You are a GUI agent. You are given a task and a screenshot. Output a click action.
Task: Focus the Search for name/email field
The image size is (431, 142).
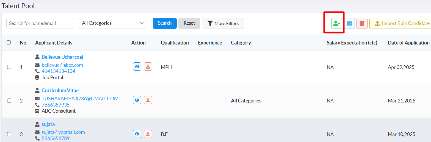point(40,23)
